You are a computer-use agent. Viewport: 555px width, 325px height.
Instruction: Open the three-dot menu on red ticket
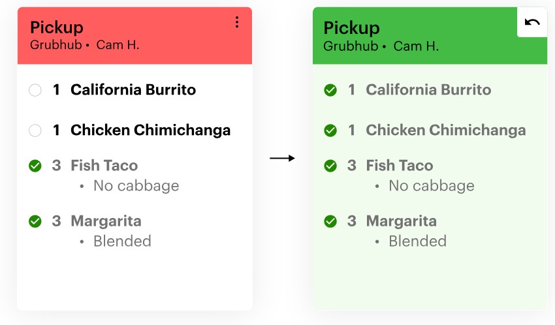[x=237, y=22]
